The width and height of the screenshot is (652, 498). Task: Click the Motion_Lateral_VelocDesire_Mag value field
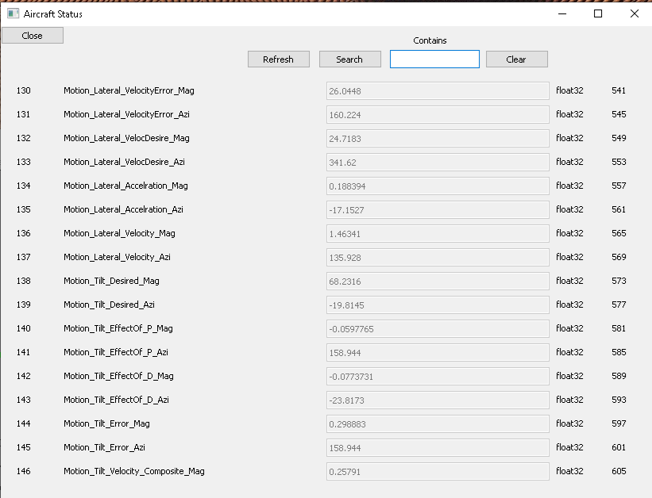(x=438, y=139)
